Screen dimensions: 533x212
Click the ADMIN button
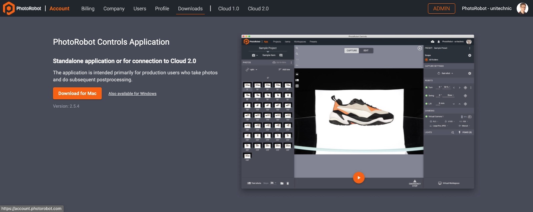tap(441, 8)
